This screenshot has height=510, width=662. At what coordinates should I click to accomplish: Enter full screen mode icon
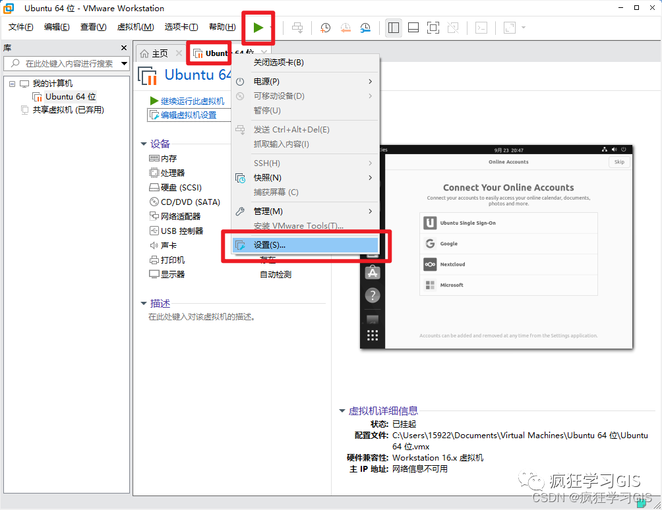(x=433, y=28)
